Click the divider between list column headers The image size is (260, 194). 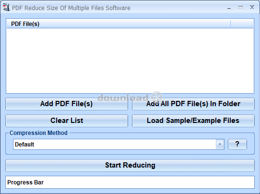pos(230,24)
